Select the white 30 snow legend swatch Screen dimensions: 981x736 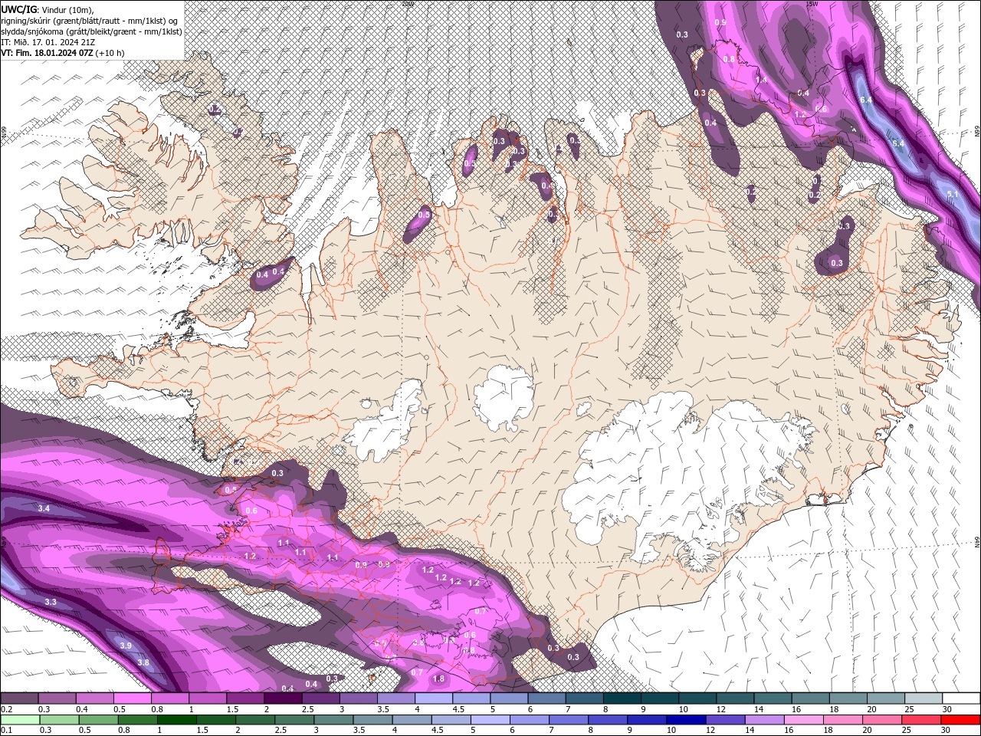[961, 698]
